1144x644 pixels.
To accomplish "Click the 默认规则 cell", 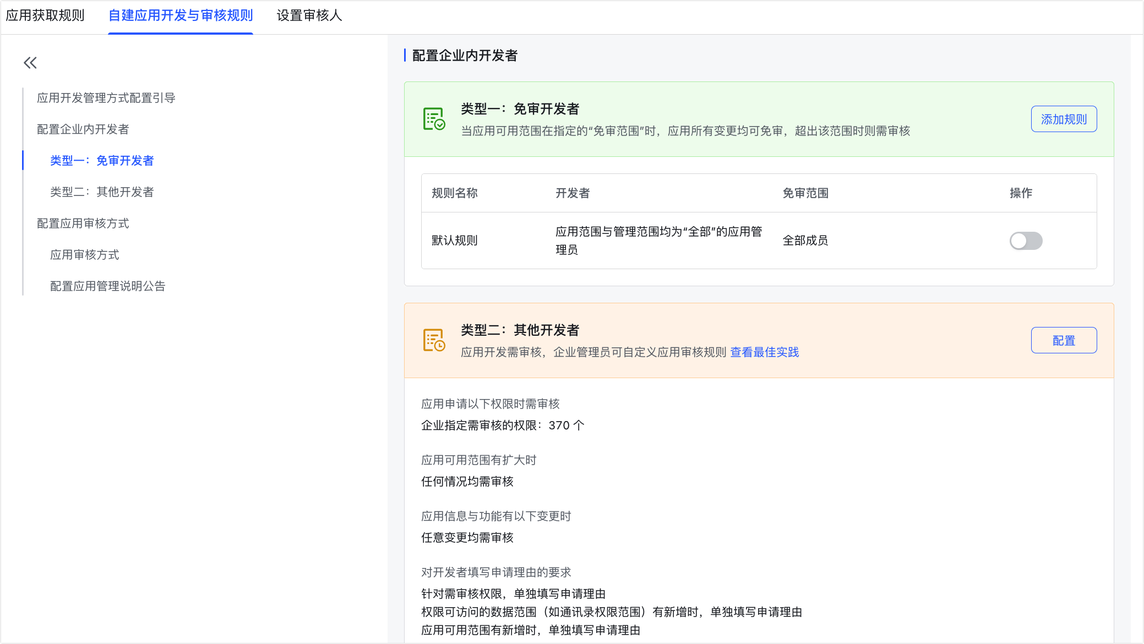I will click(x=455, y=241).
